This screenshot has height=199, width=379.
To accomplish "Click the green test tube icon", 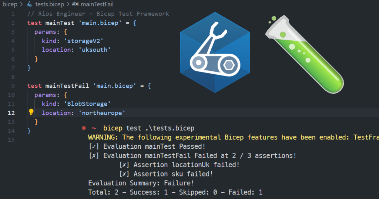I will [x=305, y=54].
